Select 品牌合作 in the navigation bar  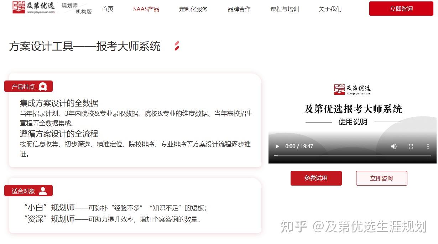click(239, 9)
